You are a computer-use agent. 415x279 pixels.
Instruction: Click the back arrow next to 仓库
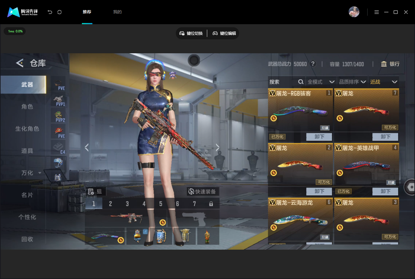click(x=20, y=63)
